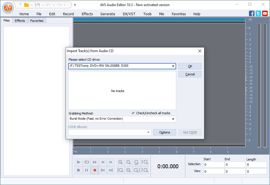Screen dimensions: 270x185
Task: Click the Redo arrow icon
Action: pos(59,5)
